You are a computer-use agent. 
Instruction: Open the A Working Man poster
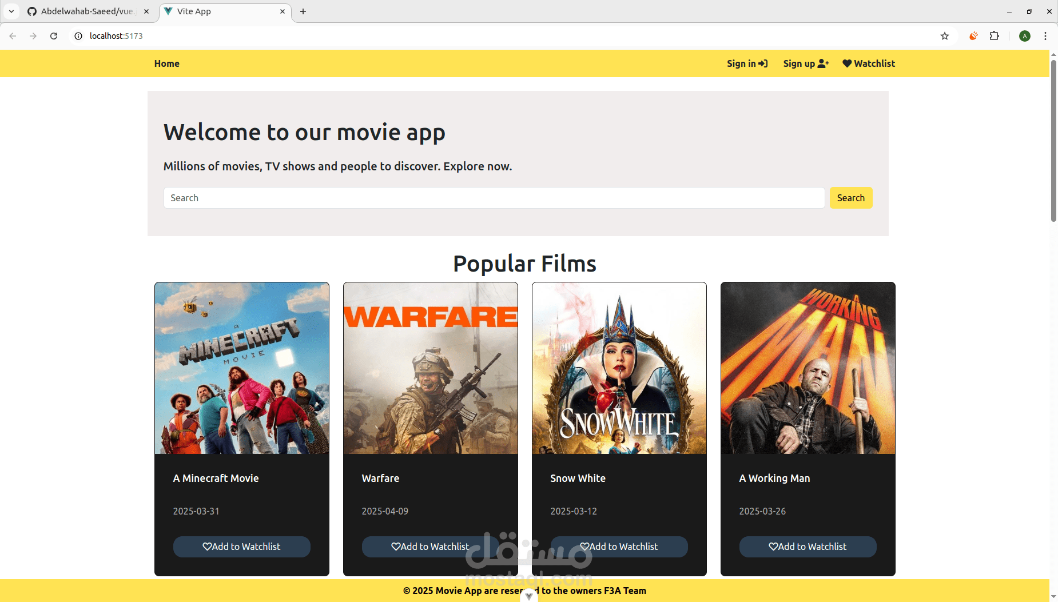(x=808, y=368)
